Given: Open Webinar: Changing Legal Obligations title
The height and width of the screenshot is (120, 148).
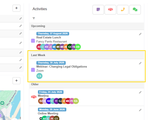Looking at the screenshot, I should (62, 67).
